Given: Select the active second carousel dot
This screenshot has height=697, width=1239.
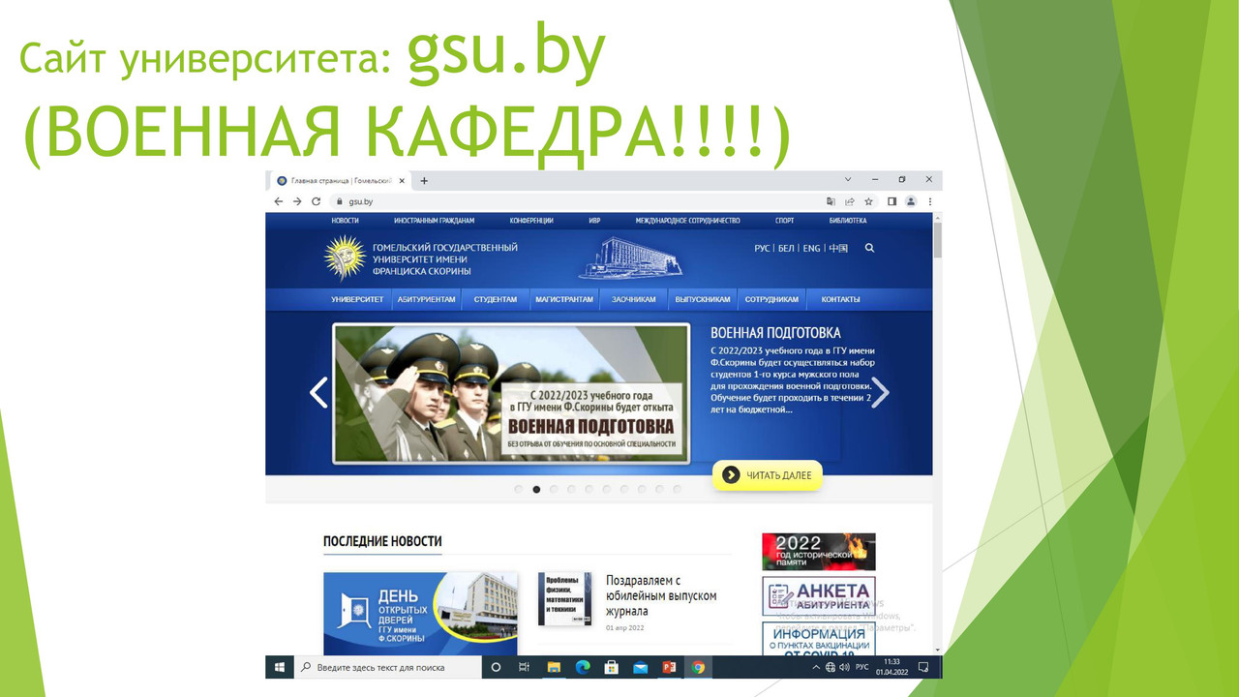Looking at the screenshot, I should click(536, 490).
